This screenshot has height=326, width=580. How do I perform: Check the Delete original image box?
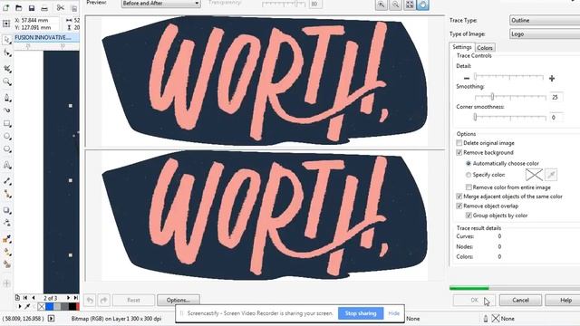click(459, 143)
